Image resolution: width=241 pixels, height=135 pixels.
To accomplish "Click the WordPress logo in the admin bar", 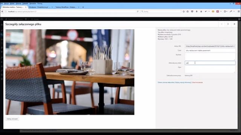I will (x=2, y=19).
